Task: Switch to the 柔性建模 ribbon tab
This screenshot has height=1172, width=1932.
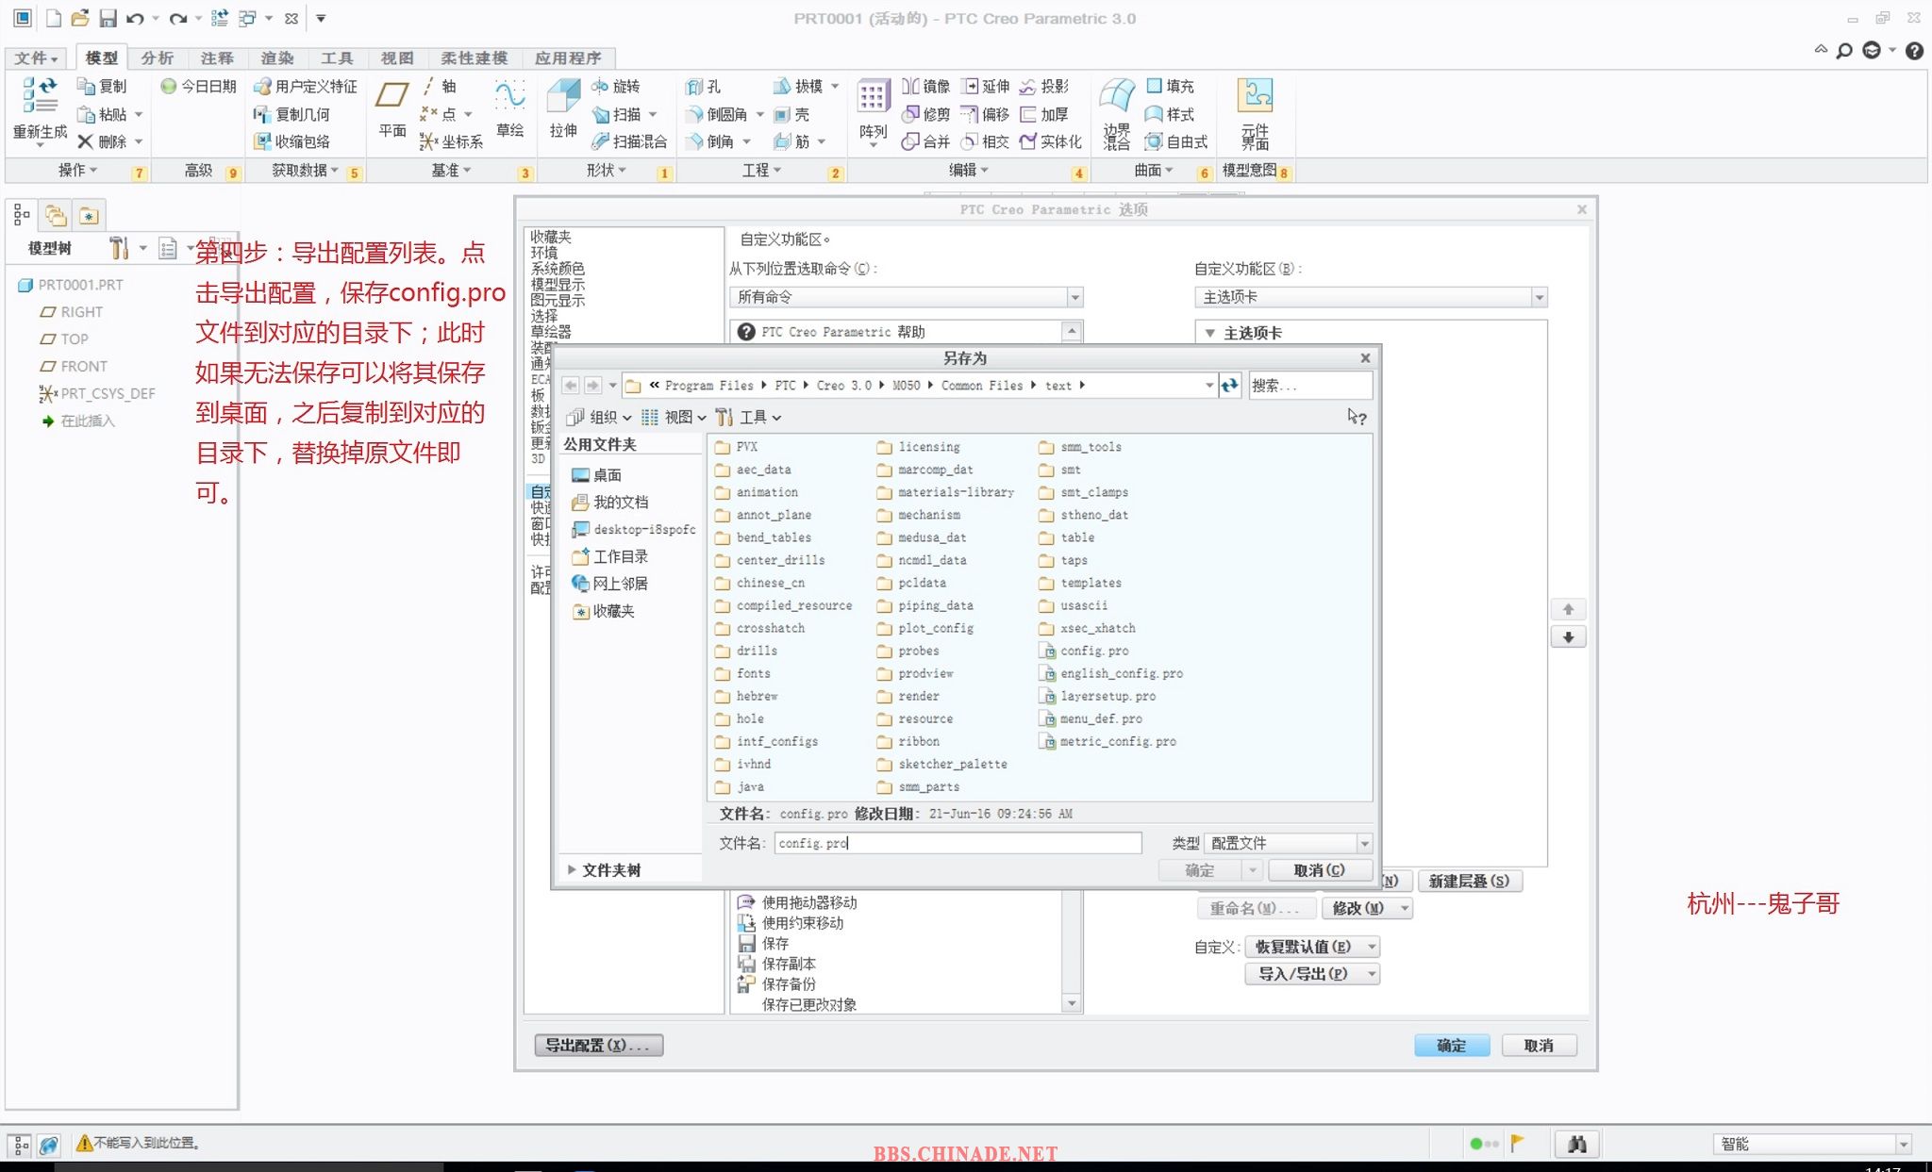Action: click(475, 58)
